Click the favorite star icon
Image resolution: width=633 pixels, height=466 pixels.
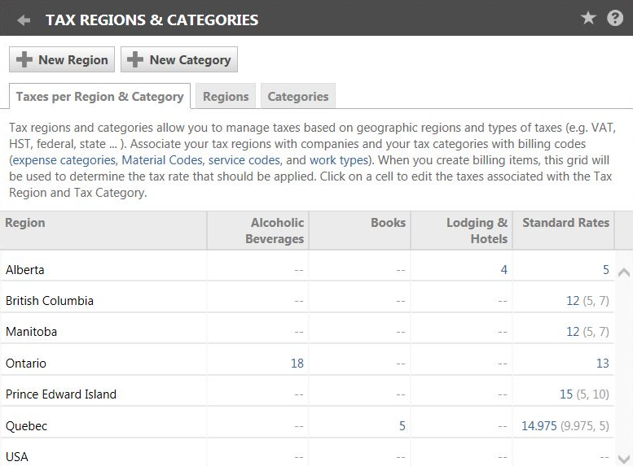[x=588, y=18]
